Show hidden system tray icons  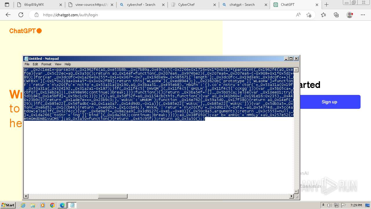pyautogui.click(x=323, y=205)
